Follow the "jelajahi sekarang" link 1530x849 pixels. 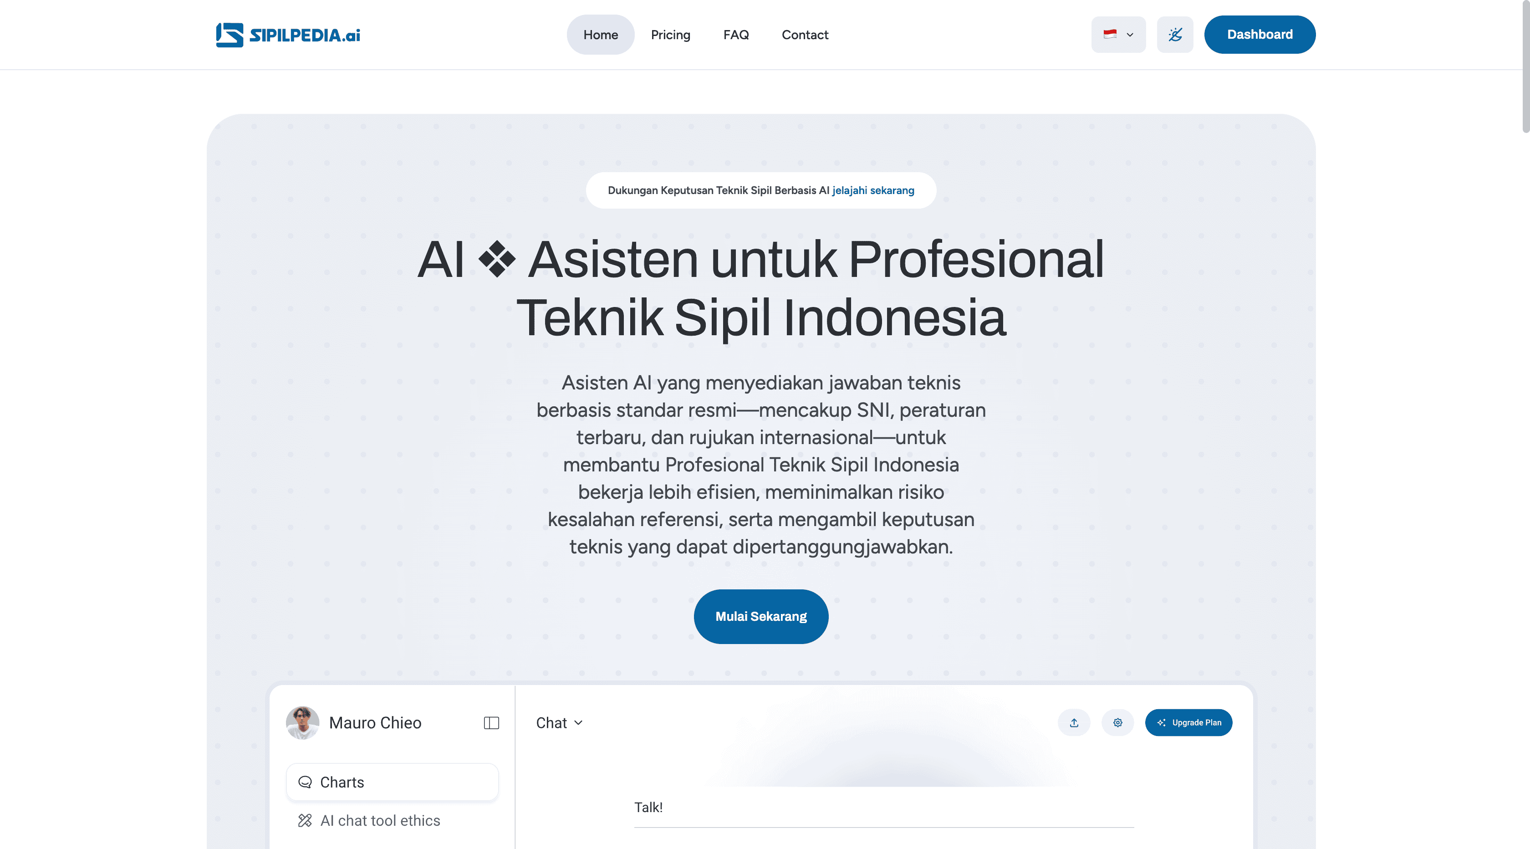pyautogui.click(x=872, y=190)
